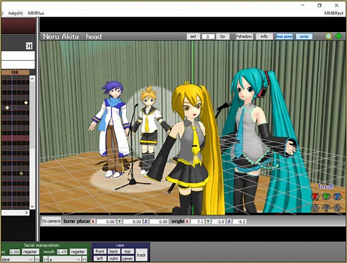Click the angle Z field showing -9.2
The width and height of the screenshot is (347, 263).
(x=239, y=222)
